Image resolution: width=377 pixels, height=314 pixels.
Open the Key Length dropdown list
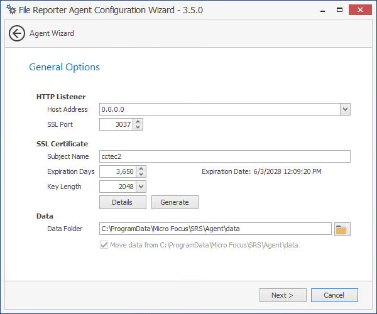pos(141,187)
